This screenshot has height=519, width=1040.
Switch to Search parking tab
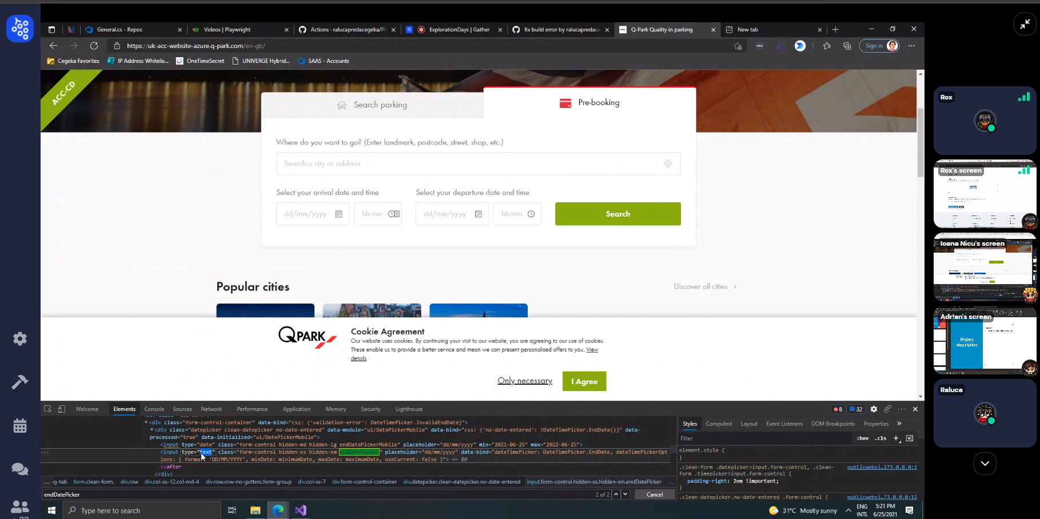(372, 105)
